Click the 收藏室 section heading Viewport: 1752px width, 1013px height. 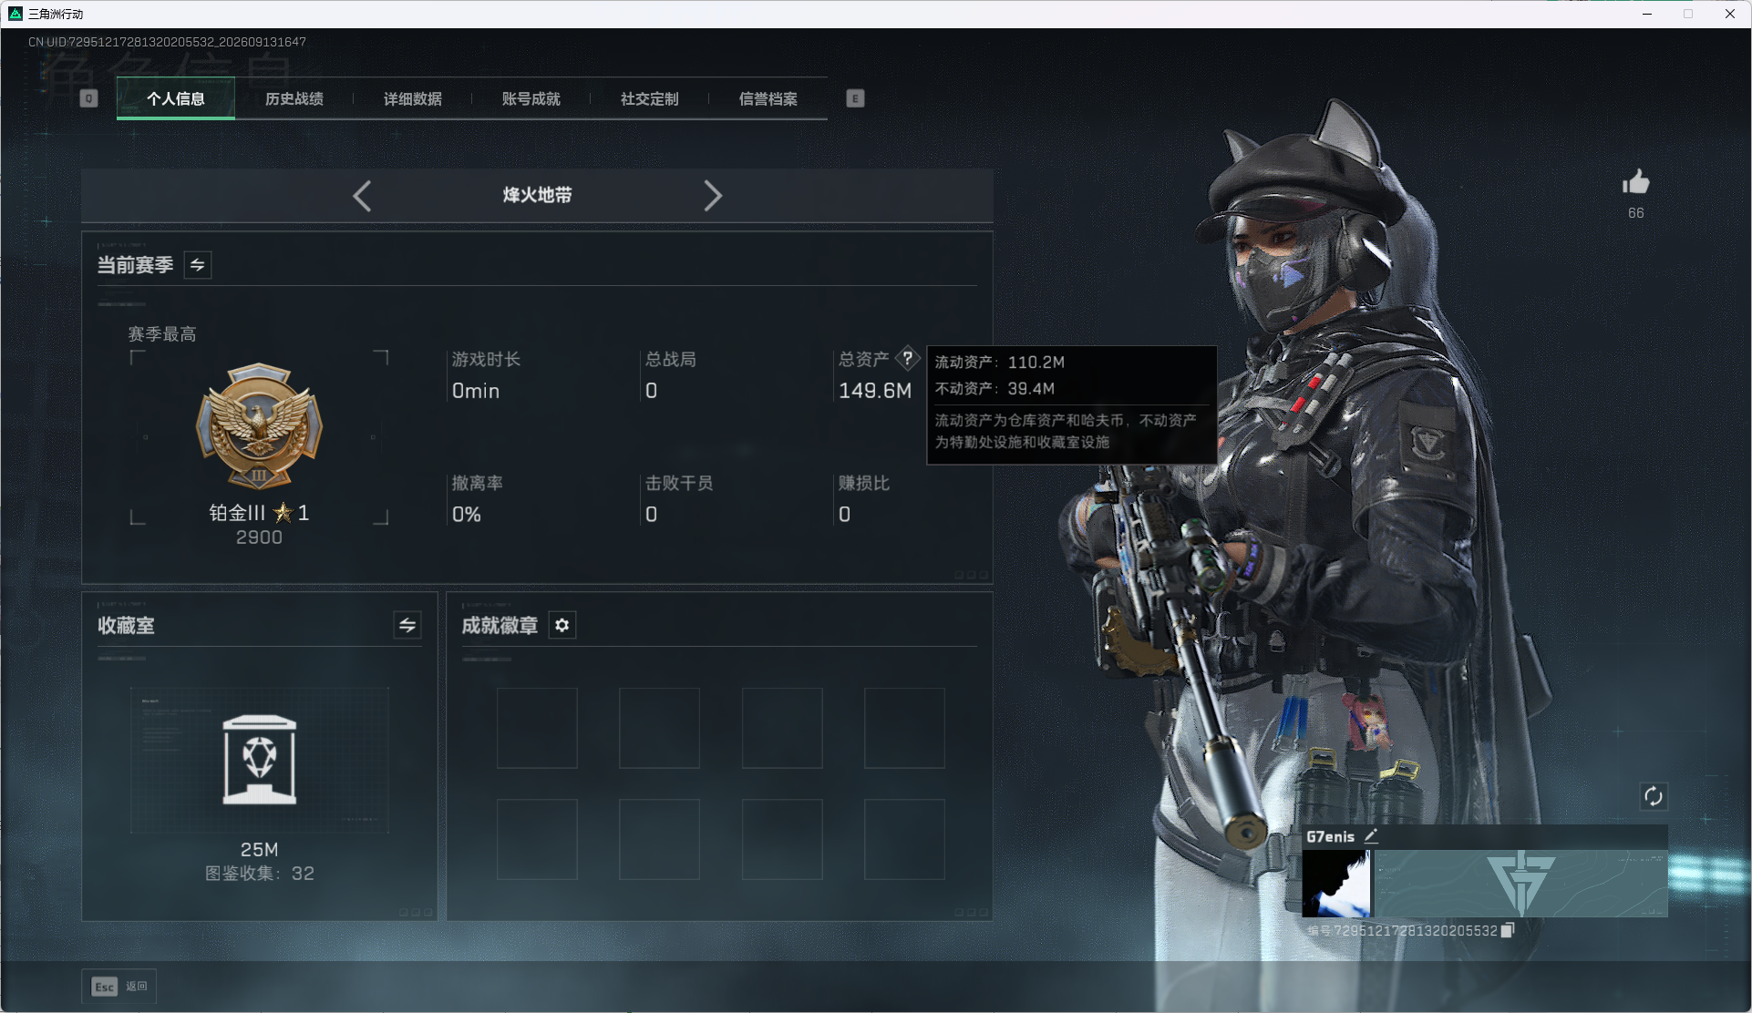click(x=126, y=626)
